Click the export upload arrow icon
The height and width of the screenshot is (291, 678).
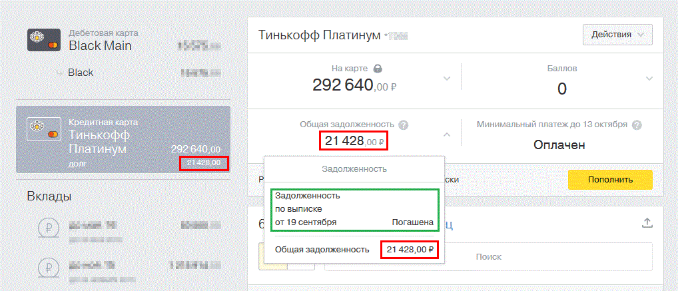(x=647, y=224)
